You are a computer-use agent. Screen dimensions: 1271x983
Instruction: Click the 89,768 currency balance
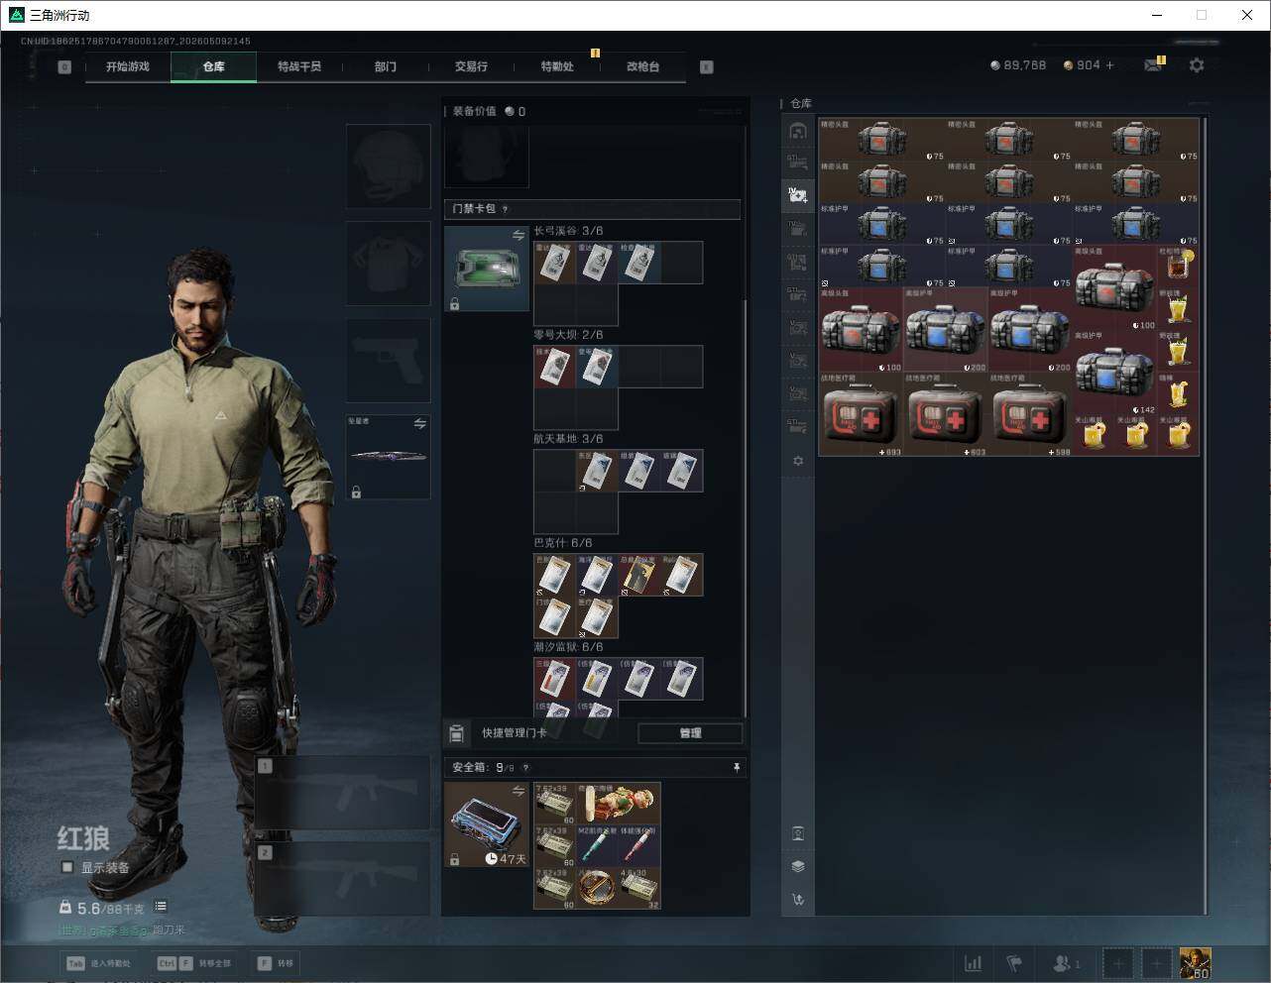pos(1018,65)
